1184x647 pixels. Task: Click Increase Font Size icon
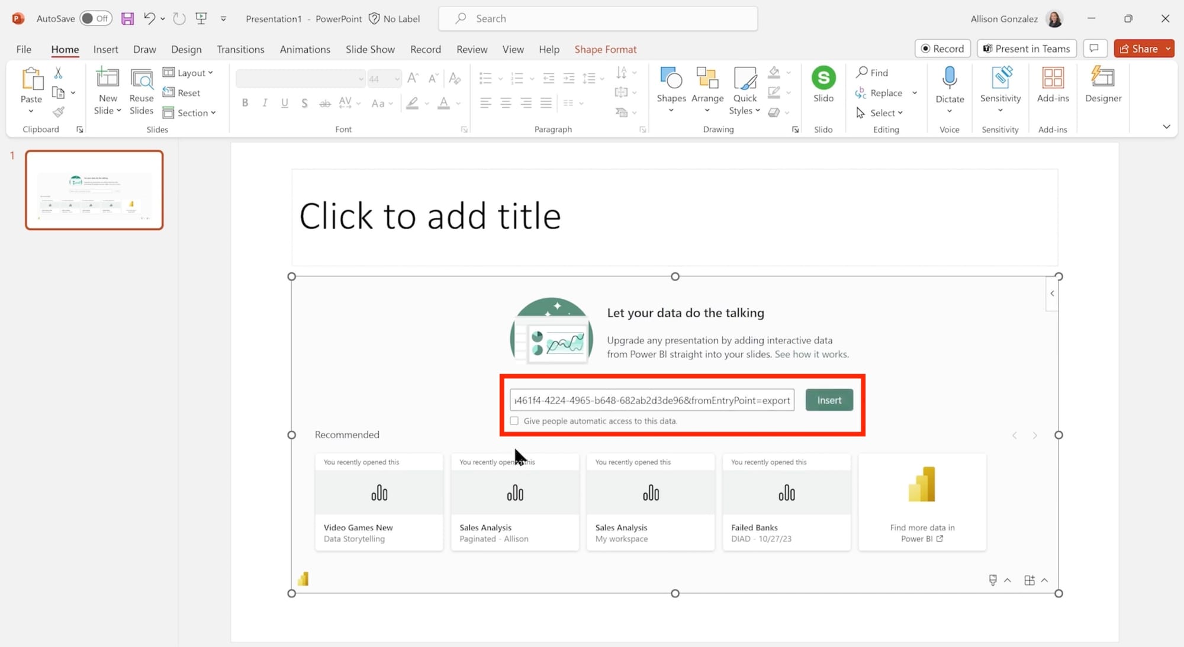[x=413, y=78]
